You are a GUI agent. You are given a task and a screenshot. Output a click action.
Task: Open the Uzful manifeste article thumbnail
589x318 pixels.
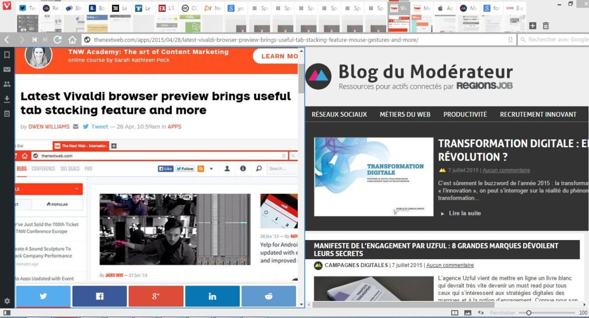tap(374, 290)
